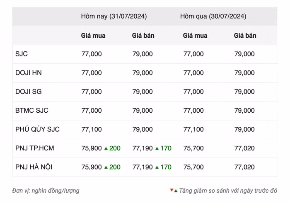
Task: Click PNJ HÀ NỘI today's sell price 77,190
Action: [x=143, y=167]
